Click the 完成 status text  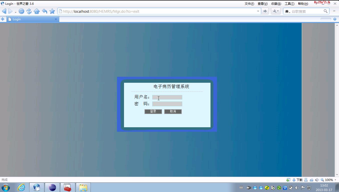4,180
